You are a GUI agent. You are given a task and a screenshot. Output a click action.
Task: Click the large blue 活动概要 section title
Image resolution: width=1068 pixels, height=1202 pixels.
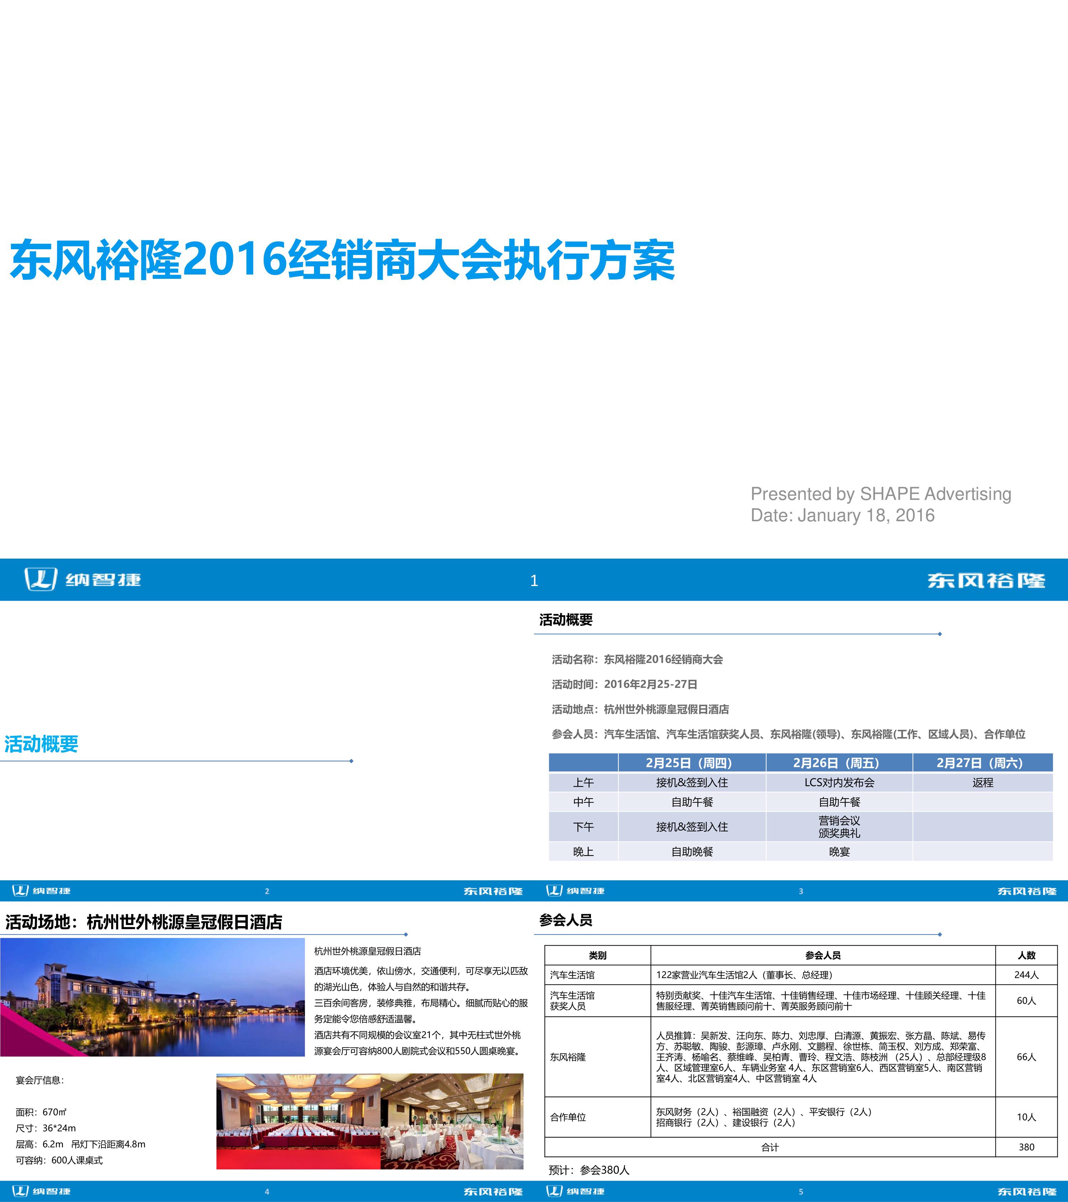tap(41, 744)
